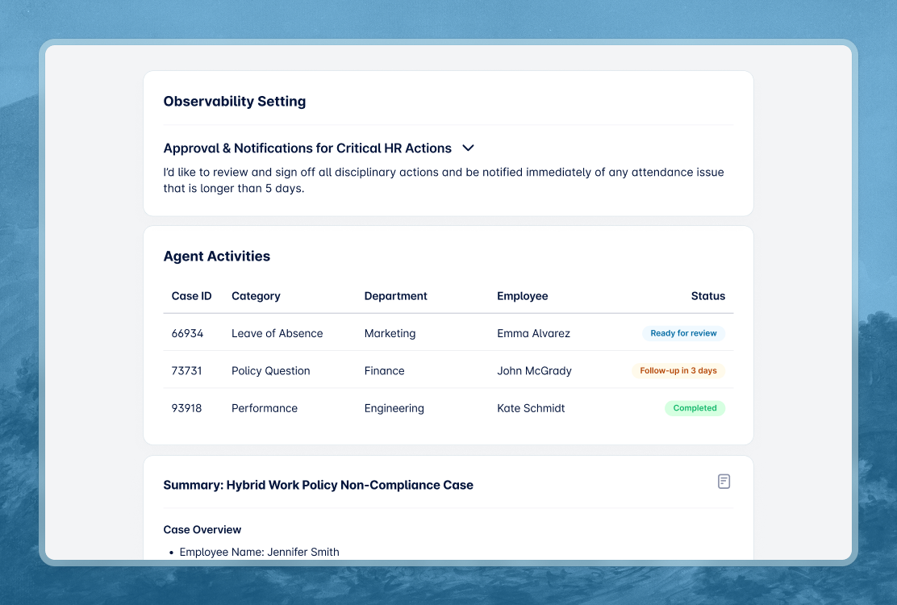Viewport: 897px width, 605px height.
Task: Click the 'Case ID' column header
Action: click(x=192, y=296)
